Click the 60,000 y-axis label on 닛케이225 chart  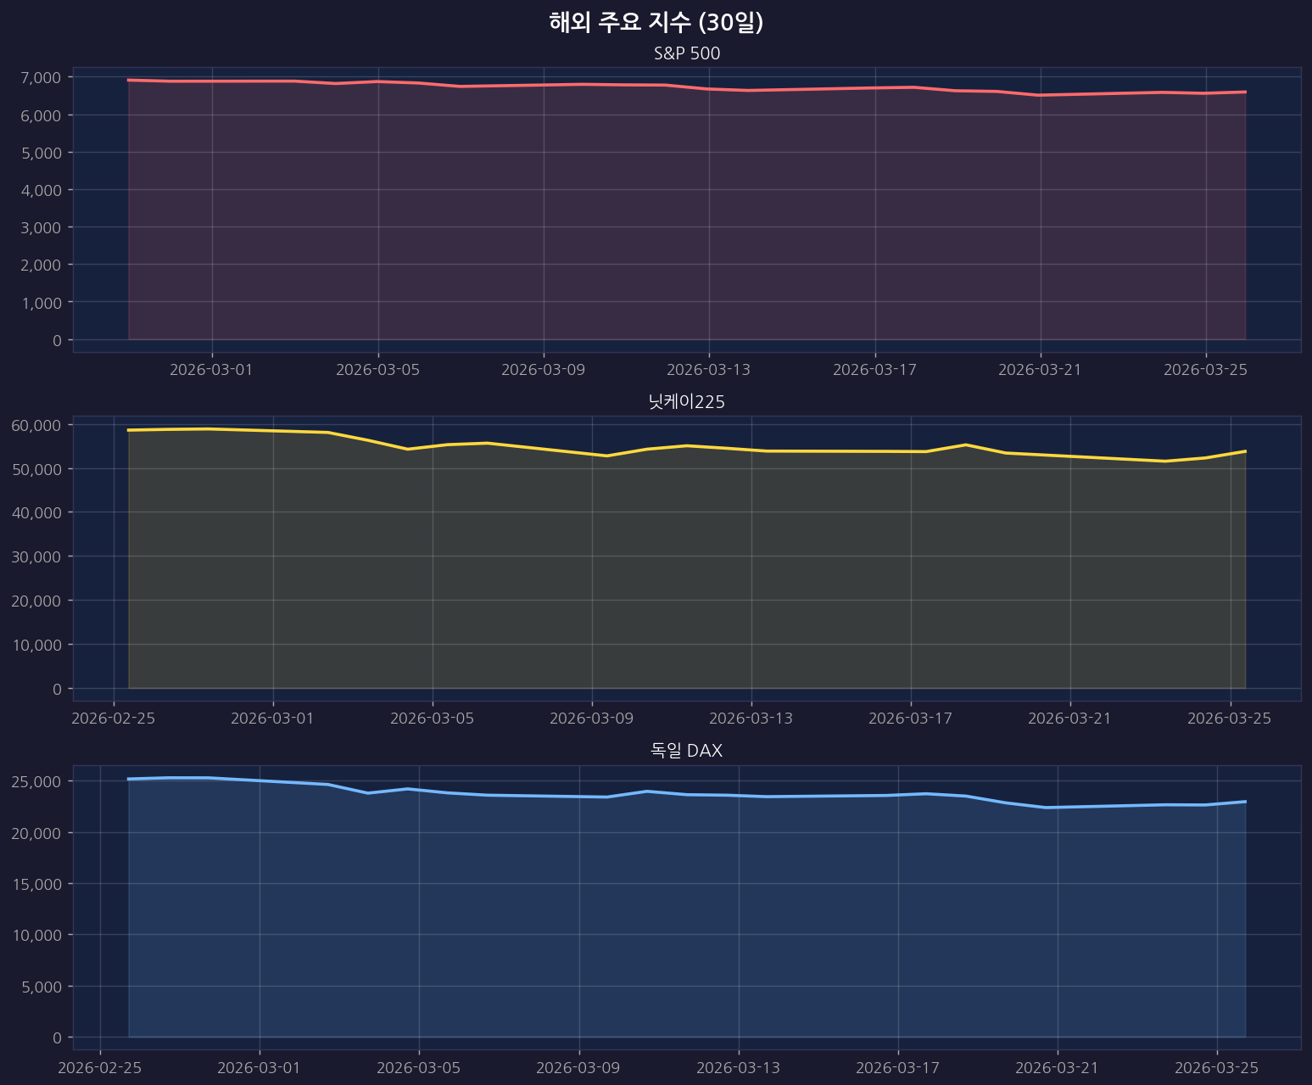[x=36, y=425]
